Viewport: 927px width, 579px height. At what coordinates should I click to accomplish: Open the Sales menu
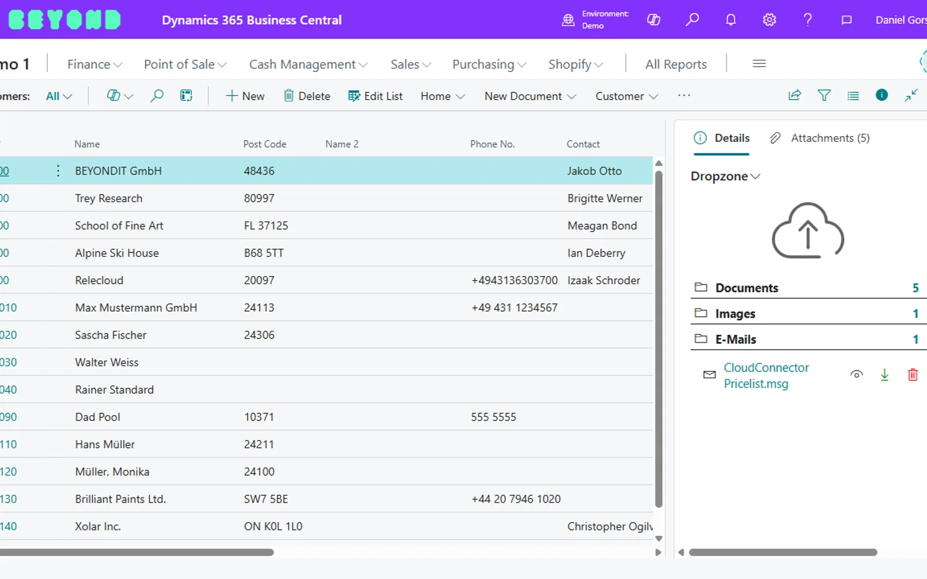click(411, 64)
